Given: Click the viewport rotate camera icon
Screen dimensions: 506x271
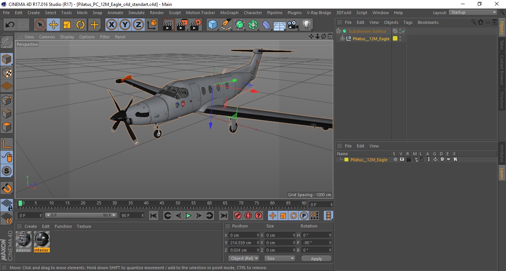Looking at the screenshot, I should [x=324, y=36].
